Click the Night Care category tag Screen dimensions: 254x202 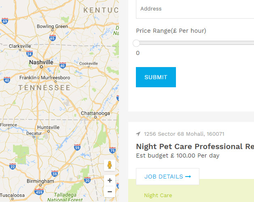coord(158,196)
